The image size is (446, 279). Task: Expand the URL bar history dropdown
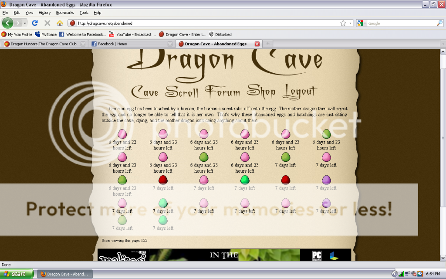point(350,23)
